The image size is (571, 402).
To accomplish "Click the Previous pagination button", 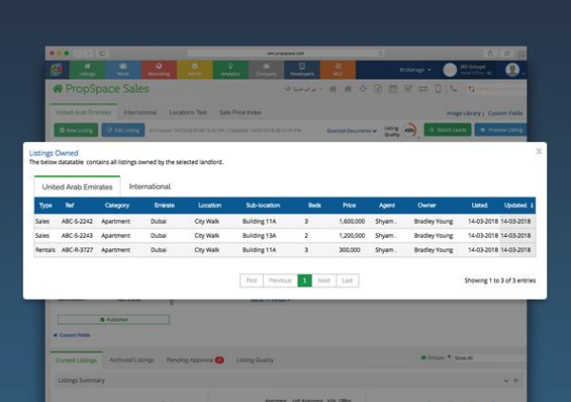I will pos(280,281).
